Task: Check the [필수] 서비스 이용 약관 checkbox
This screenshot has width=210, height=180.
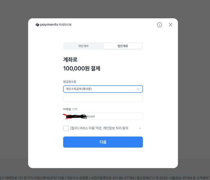Action: [x=66, y=128]
